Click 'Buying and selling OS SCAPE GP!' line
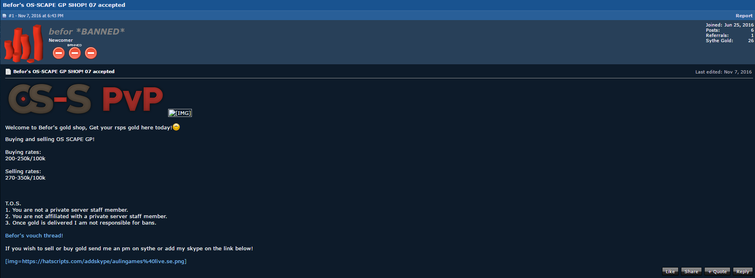Image resolution: width=755 pixels, height=278 pixels. [x=50, y=139]
